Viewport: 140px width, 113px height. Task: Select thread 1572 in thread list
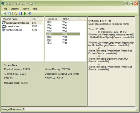[x=63, y=42]
